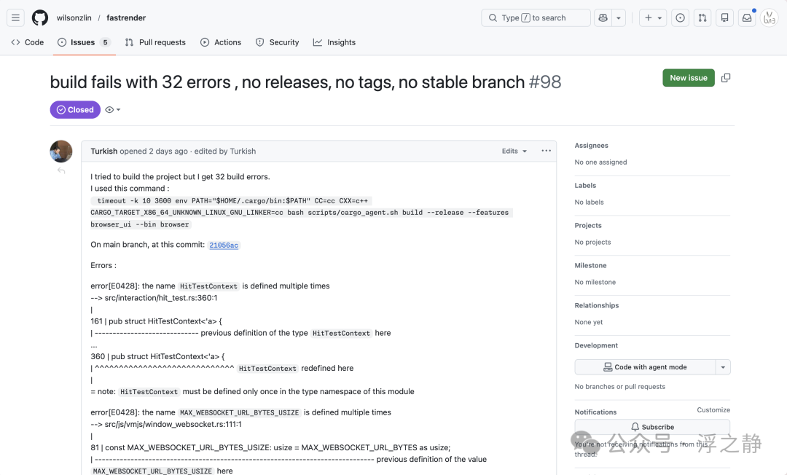Screen dimensions: 787x475
Task: Open the user profile avatar menu
Action: (x=769, y=18)
